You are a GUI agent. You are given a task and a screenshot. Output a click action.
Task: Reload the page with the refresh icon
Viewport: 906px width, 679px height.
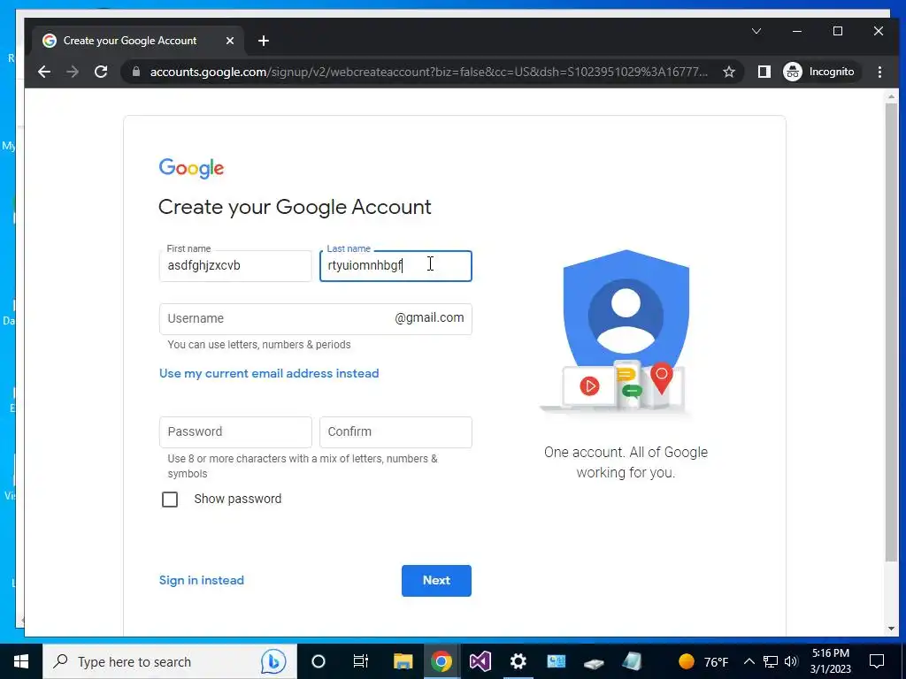click(x=101, y=72)
